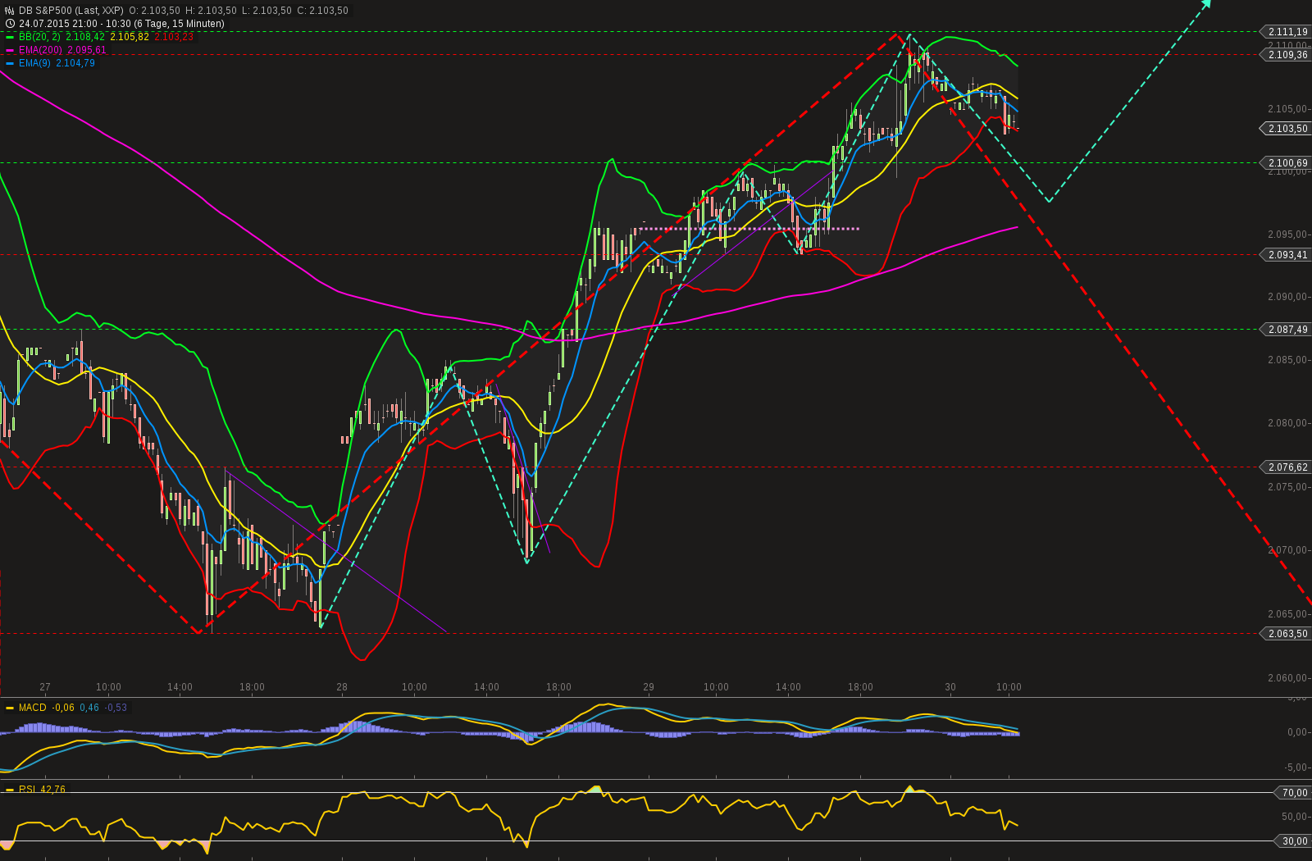
Task: Click the magenta EMA(200) legend marker
Action: tap(10, 50)
